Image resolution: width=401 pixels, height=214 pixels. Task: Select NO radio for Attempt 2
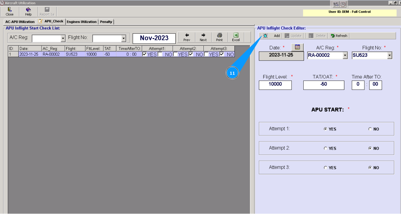click(x=370, y=148)
